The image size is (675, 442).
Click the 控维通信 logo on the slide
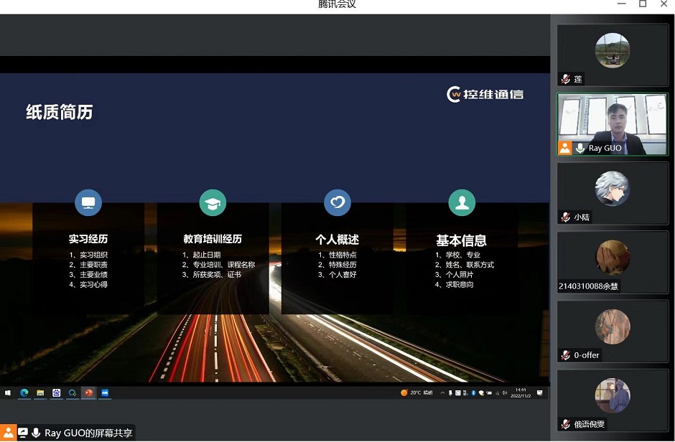click(x=485, y=95)
